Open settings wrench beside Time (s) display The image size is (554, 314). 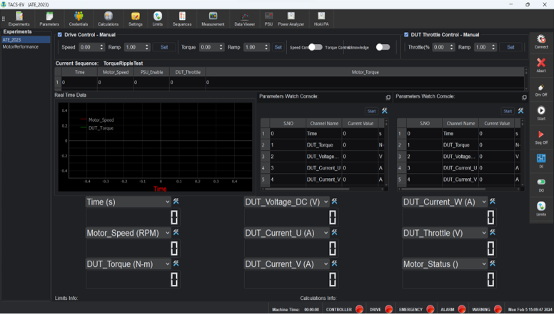[x=176, y=202]
